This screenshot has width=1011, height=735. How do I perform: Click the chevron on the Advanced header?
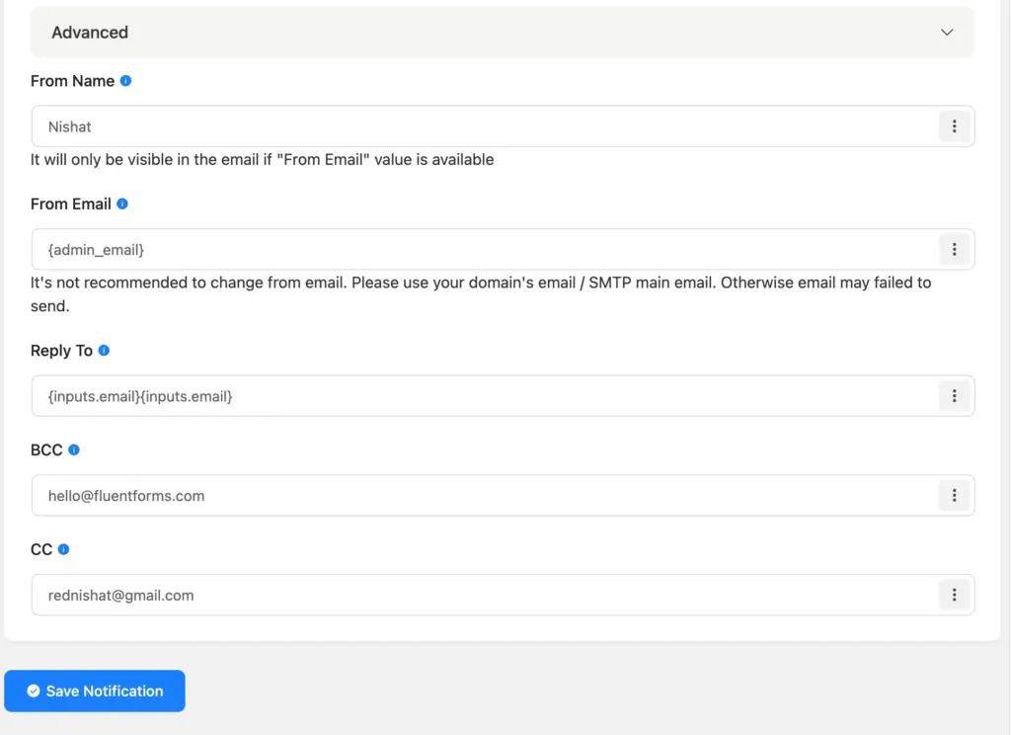[x=947, y=32]
